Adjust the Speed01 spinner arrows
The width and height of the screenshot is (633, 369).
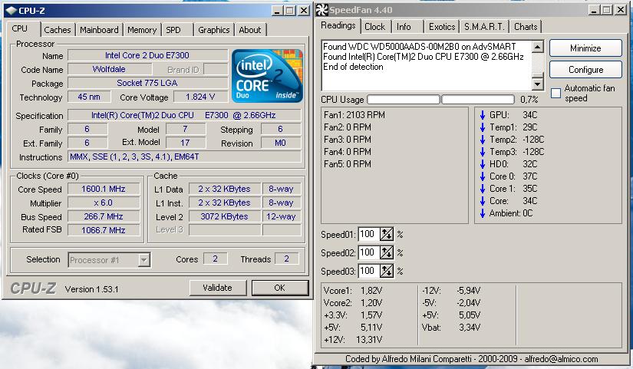pyautogui.click(x=387, y=234)
